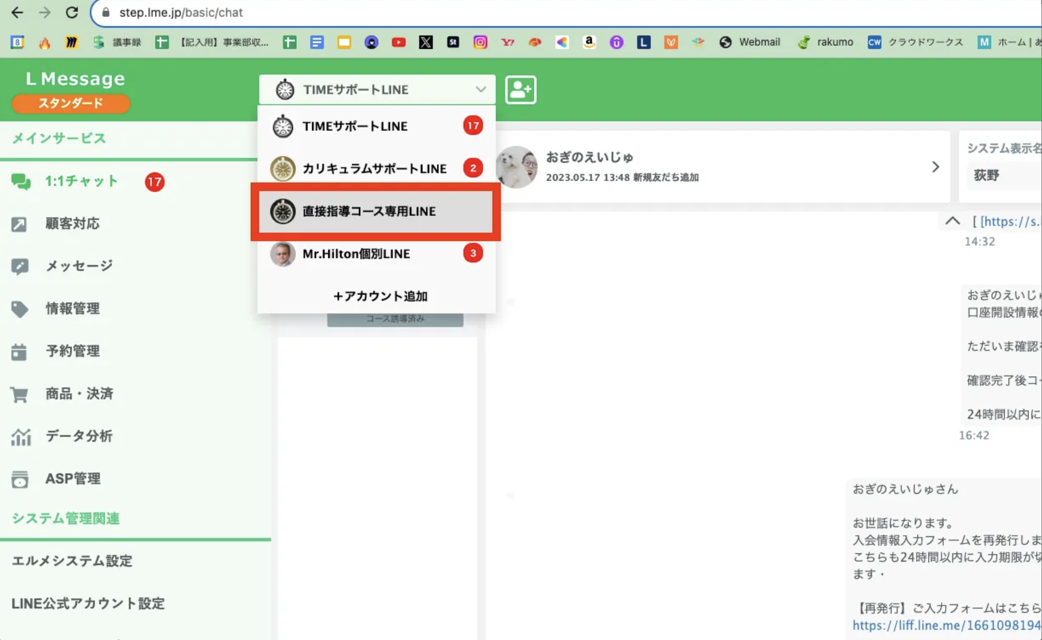Open the データ分析 section
Viewport: 1042px width, 640px height.
[x=78, y=436]
